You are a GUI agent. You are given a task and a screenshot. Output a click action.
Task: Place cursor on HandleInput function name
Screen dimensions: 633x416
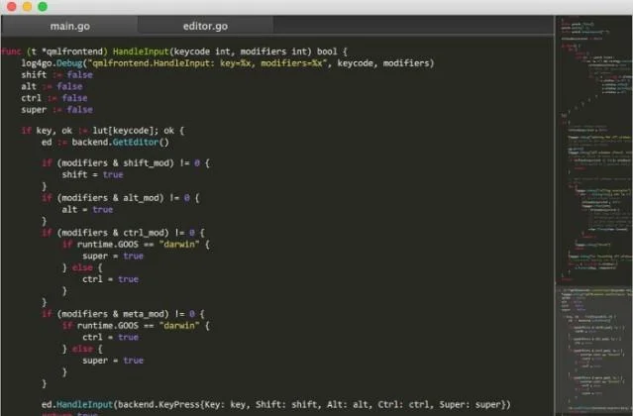(141, 52)
